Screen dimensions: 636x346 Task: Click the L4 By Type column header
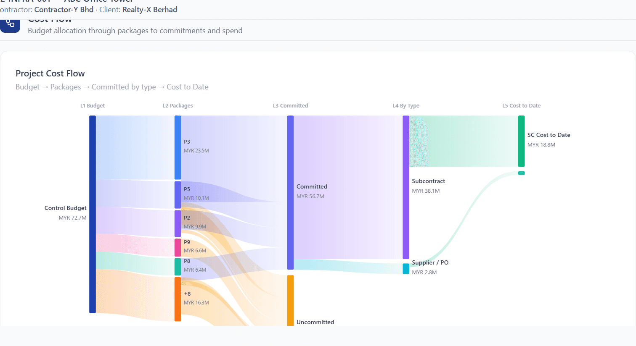pos(406,106)
